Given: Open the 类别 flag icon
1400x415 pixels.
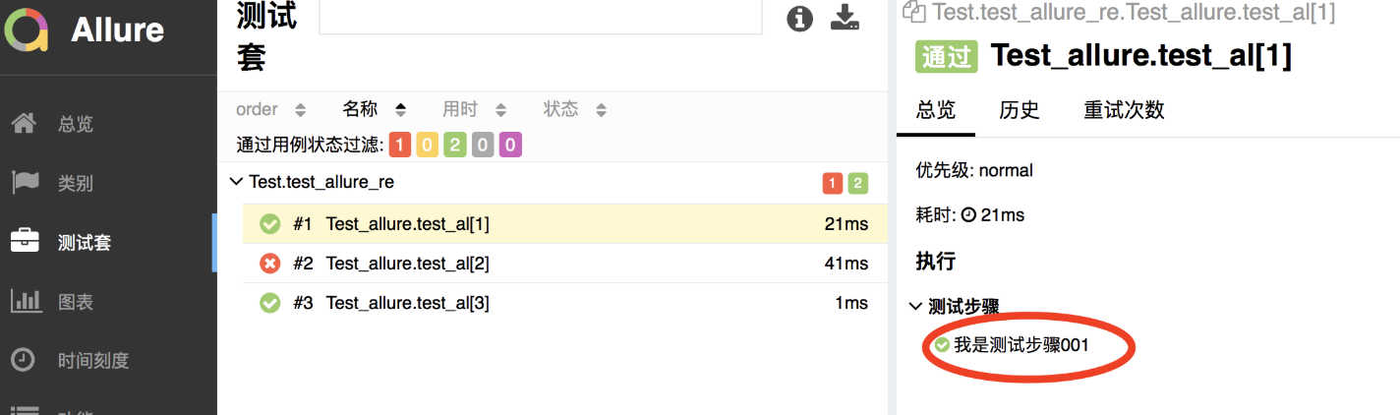Looking at the screenshot, I should (x=25, y=183).
